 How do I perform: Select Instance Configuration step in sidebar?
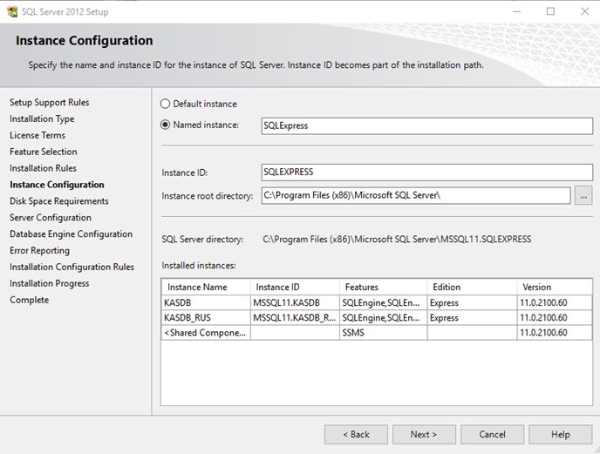tap(57, 185)
